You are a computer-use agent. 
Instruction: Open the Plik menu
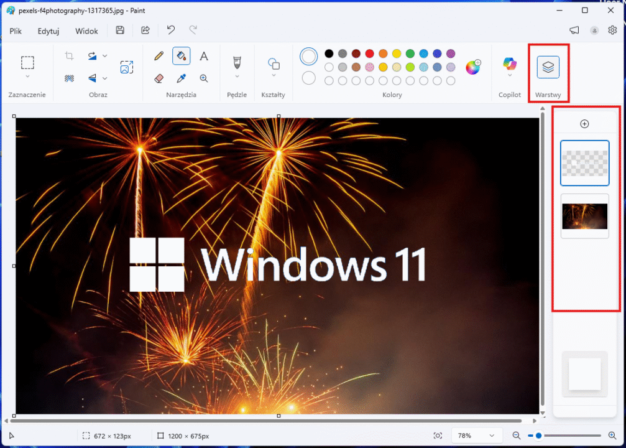pos(15,30)
